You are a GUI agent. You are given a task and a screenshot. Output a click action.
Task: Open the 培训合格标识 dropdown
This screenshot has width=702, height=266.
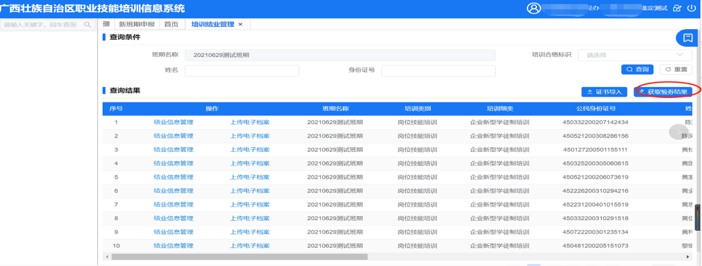[x=634, y=55]
